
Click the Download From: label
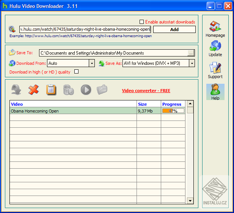31,63
